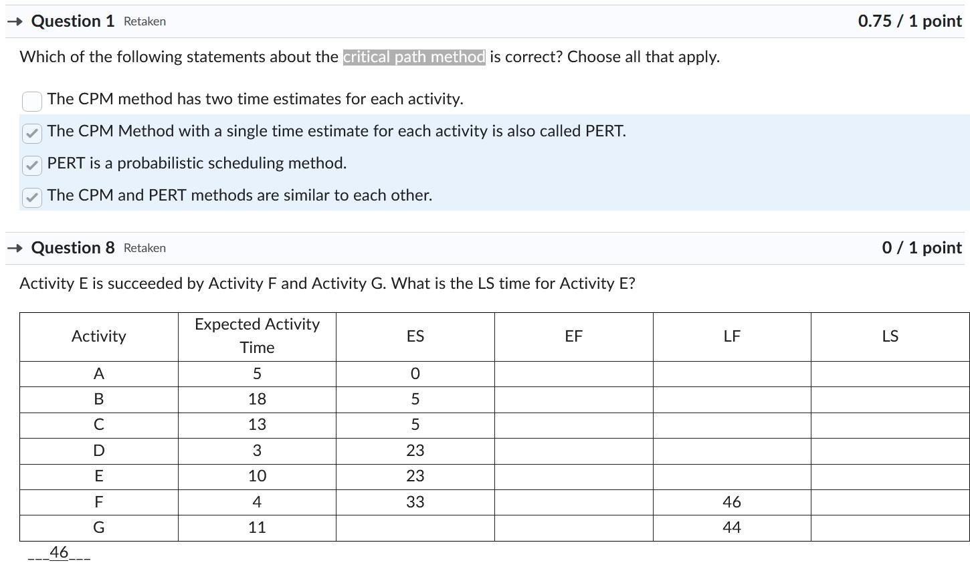Screen dimensions: 970x583
Task: Uncheck the option about PERT probabilistic scheduling
Action: click(x=31, y=165)
